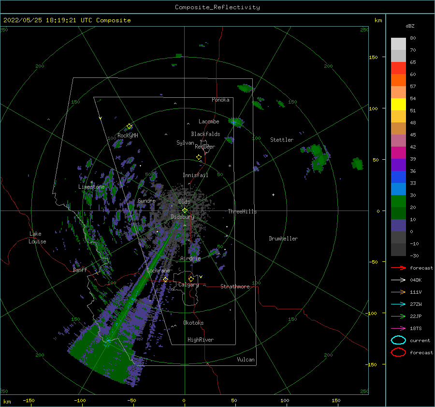Screen dimensions: 435x407
Task: Click the '111V' legend text
Action: click(x=416, y=292)
